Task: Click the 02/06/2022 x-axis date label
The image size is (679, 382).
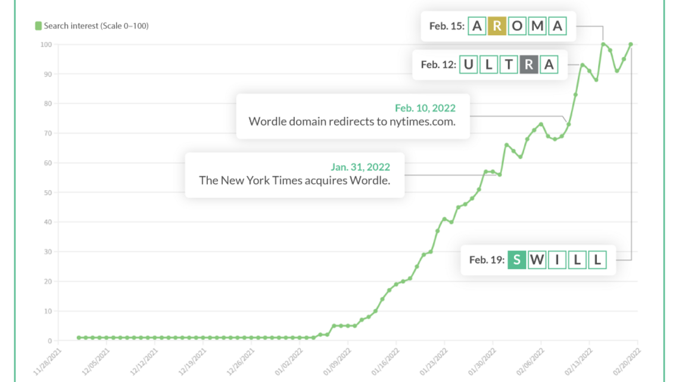Action: coord(531,362)
